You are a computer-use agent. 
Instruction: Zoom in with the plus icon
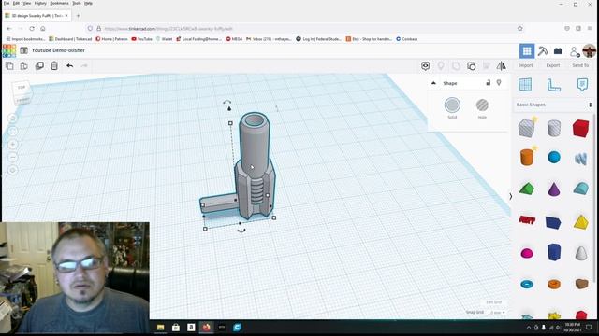[x=12, y=145]
